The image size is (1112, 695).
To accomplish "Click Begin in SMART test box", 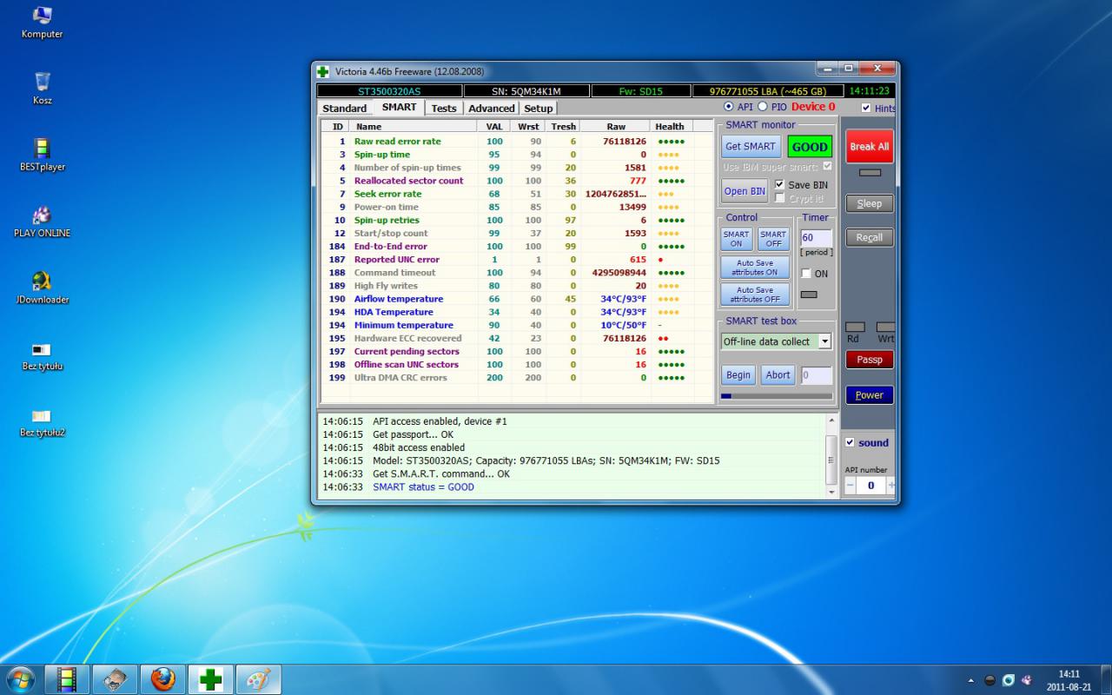I will (738, 375).
